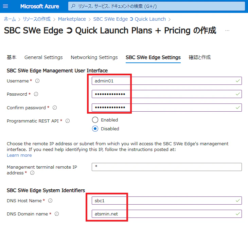248x227 pixels.
Task: Show info tooltip for Username
Action: 37,81
